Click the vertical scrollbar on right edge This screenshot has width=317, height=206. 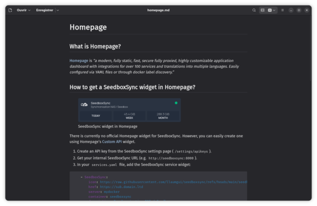pos(311,49)
